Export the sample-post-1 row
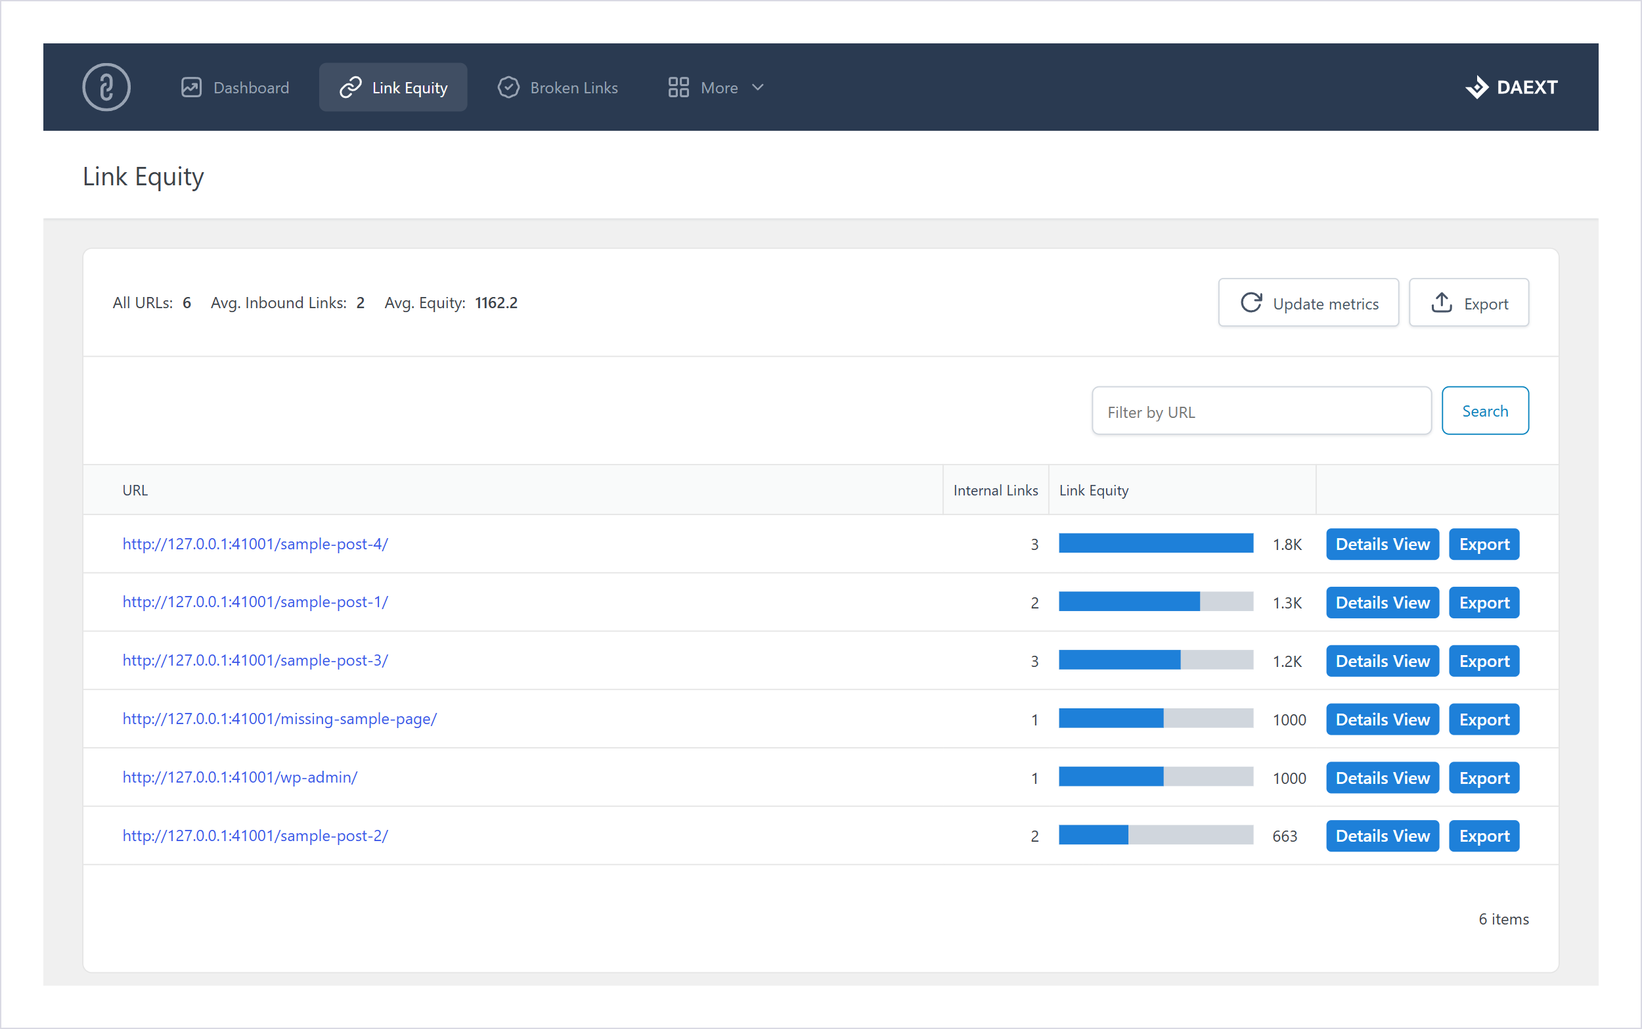The image size is (1642, 1029). [x=1484, y=603]
